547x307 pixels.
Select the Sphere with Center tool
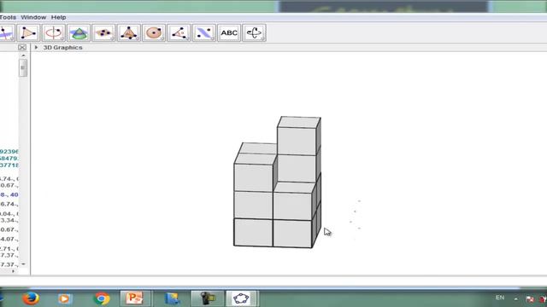point(154,33)
